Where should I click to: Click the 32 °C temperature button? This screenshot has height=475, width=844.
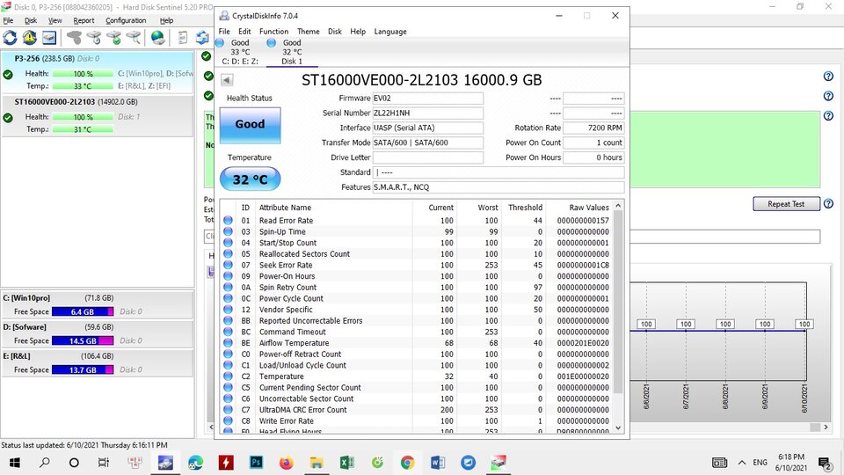(x=250, y=179)
